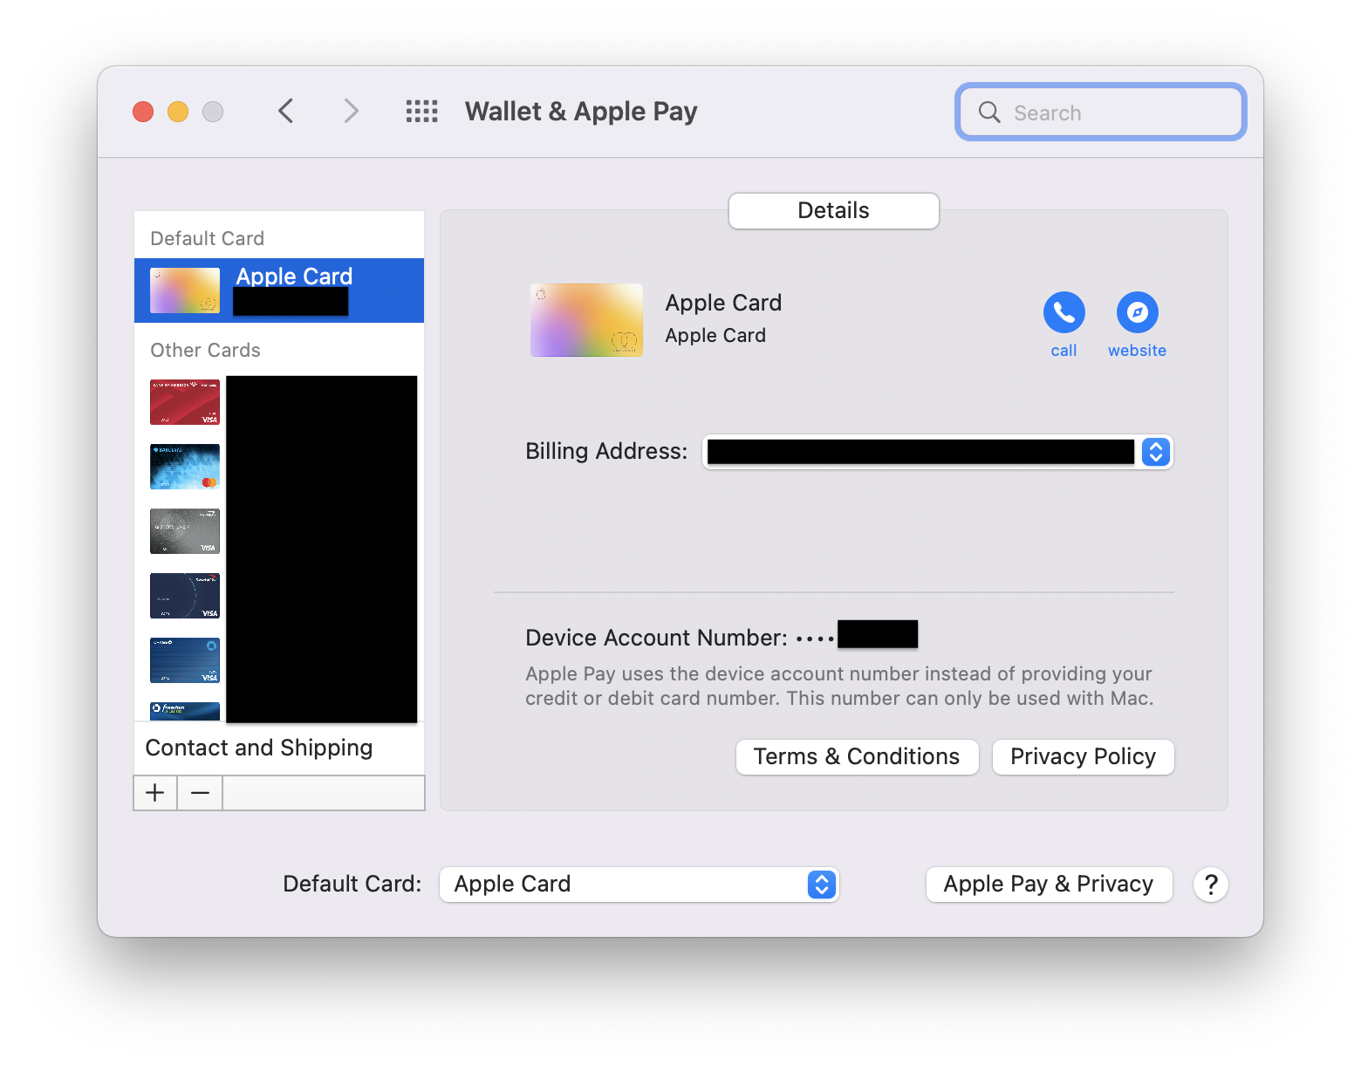Remove the selected card with the minus button
The image size is (1361, 1066).
click(x=200, y=793)
